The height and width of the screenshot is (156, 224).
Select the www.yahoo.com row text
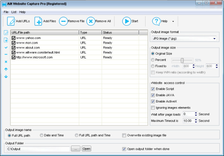(x=28, y=38)
